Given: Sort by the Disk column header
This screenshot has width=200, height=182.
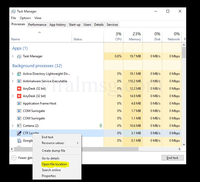Looking at the screenshot, I should click(x=153, y=37).
